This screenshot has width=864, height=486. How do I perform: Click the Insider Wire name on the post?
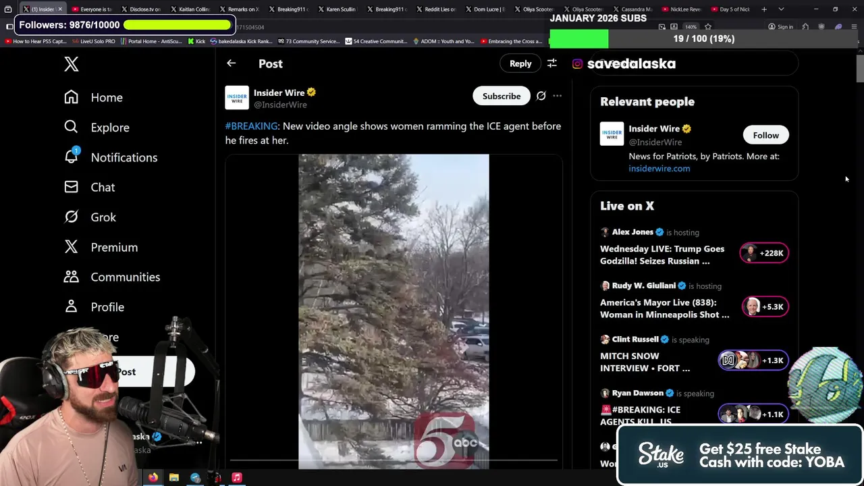279,93
